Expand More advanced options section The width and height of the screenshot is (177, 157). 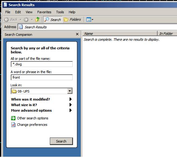tap(42, 110)
